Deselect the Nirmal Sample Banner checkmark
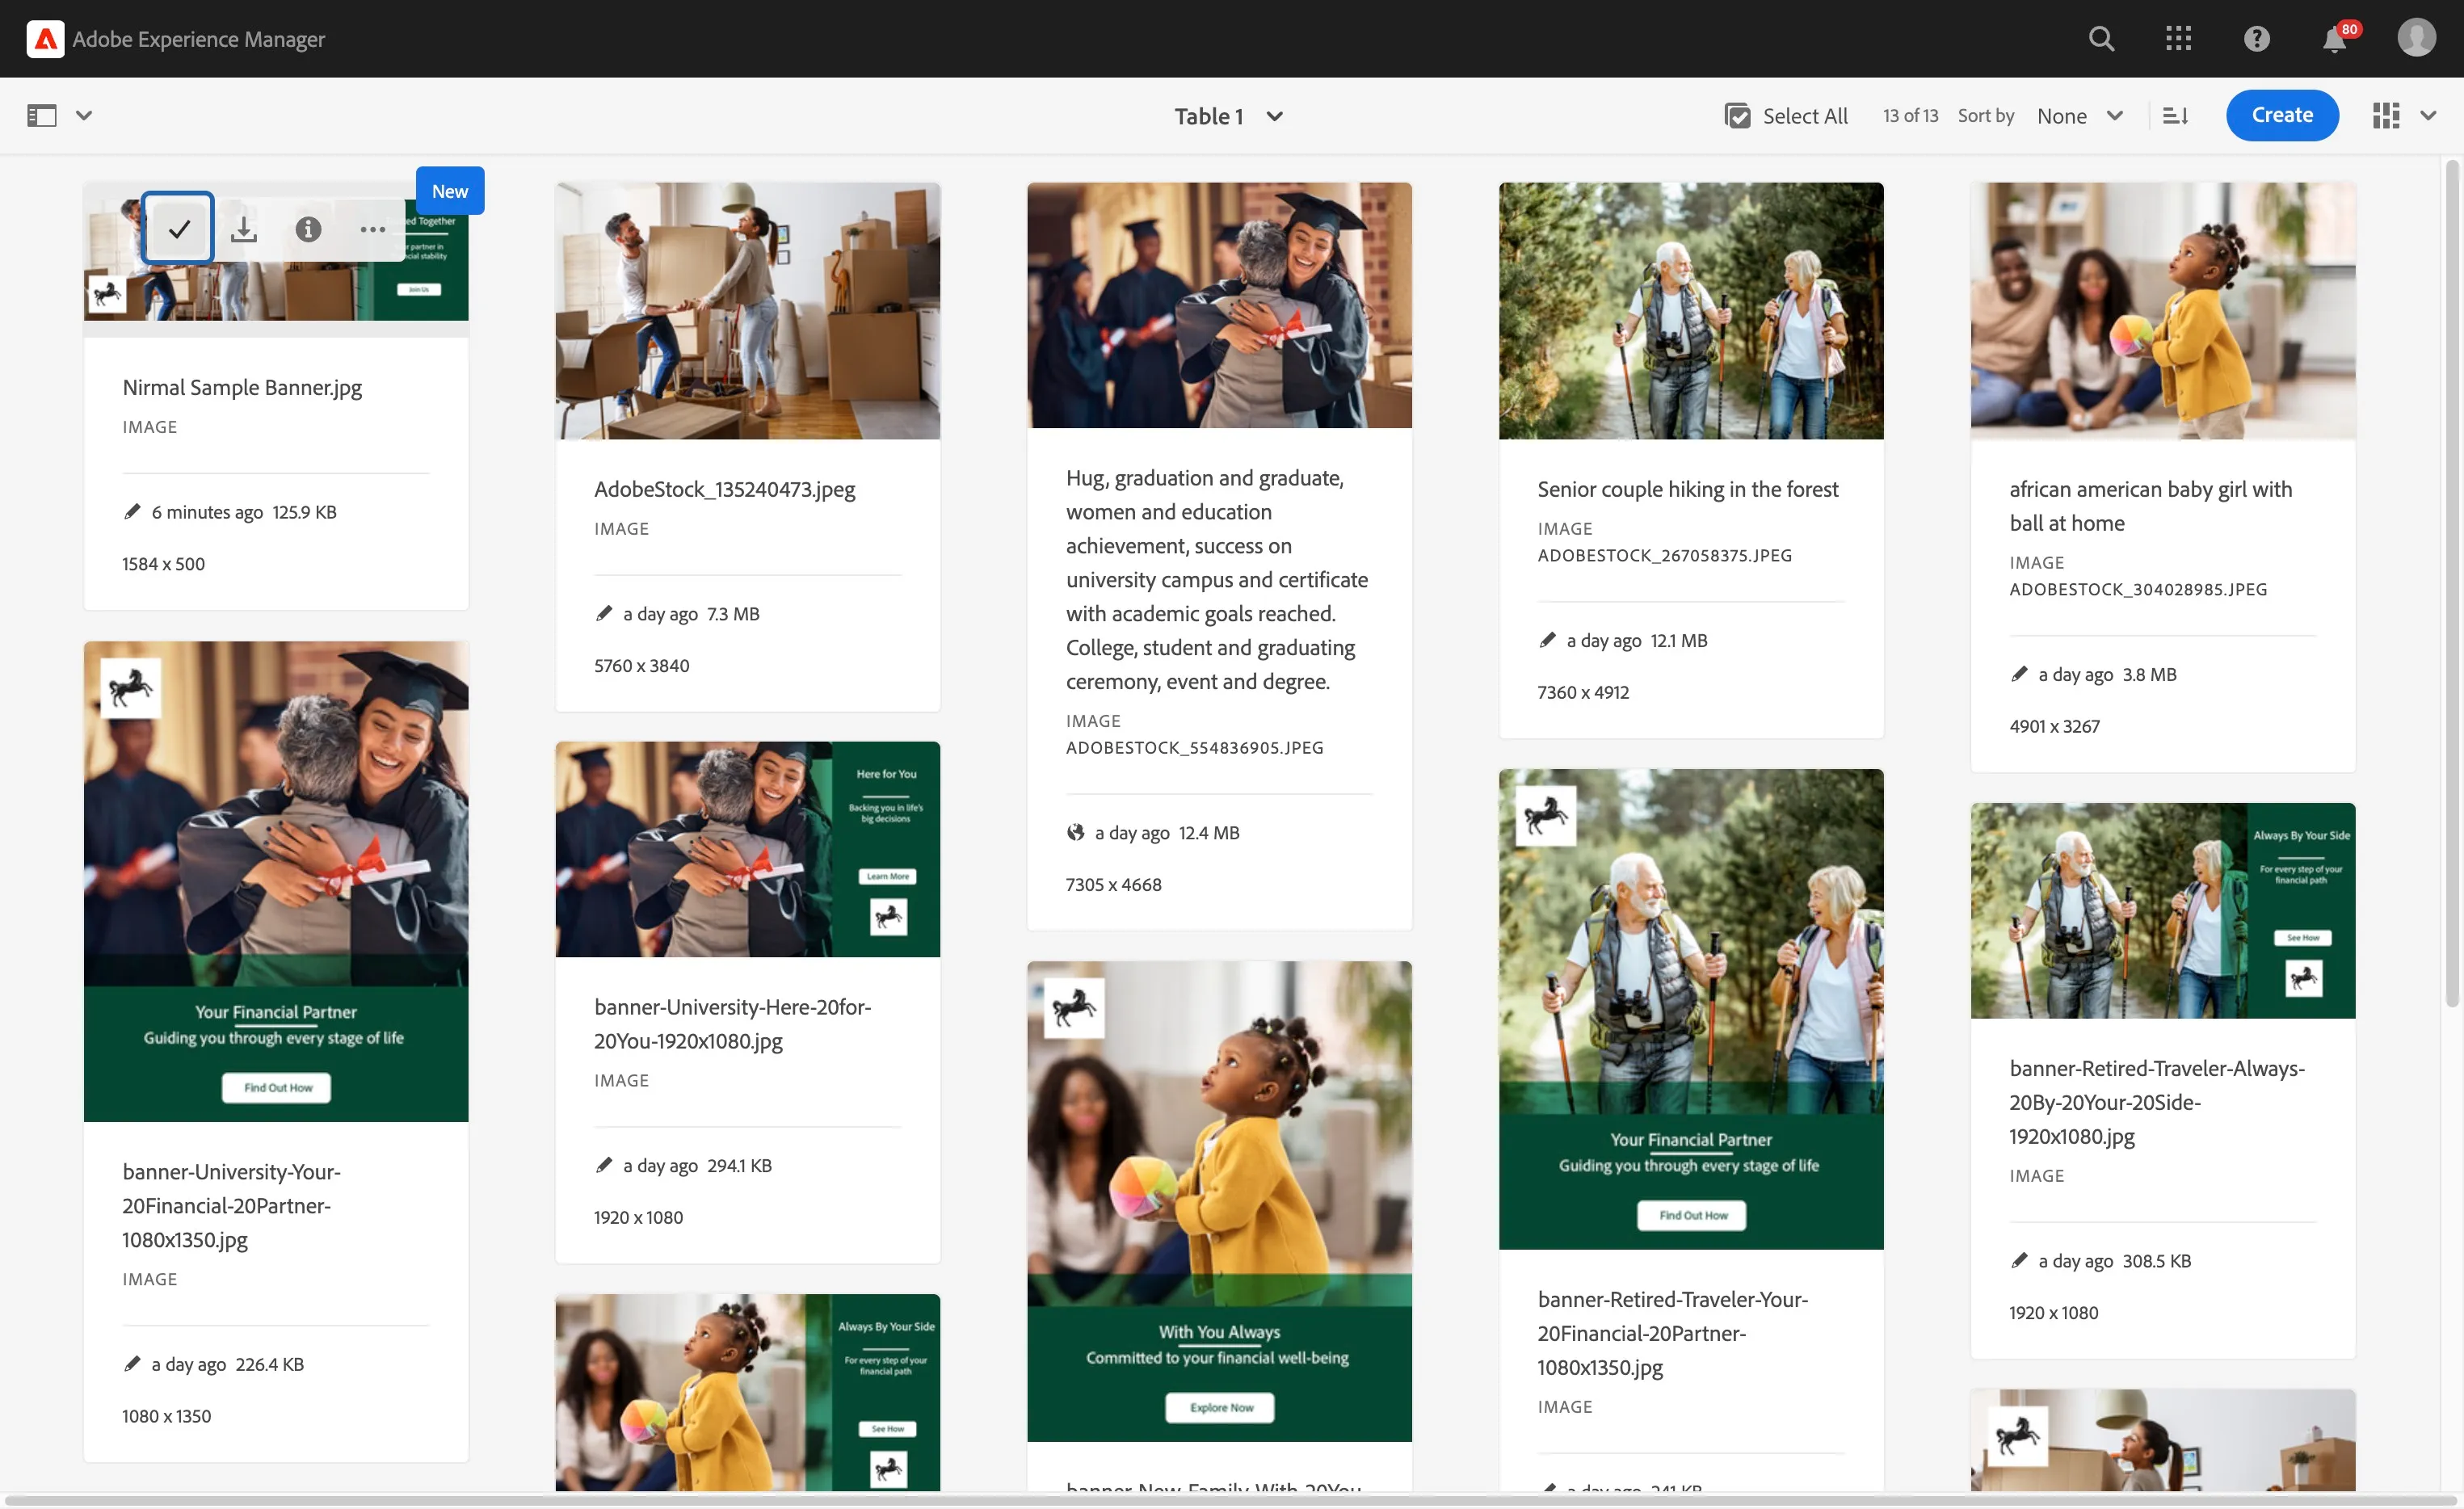 [178, 229]
